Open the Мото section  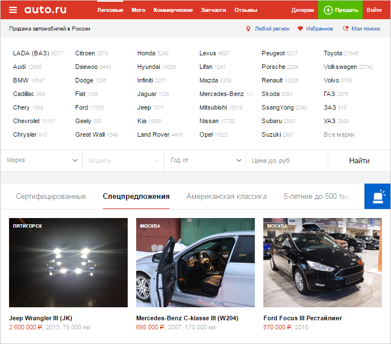pyautogui.click(x=138, y=10)
